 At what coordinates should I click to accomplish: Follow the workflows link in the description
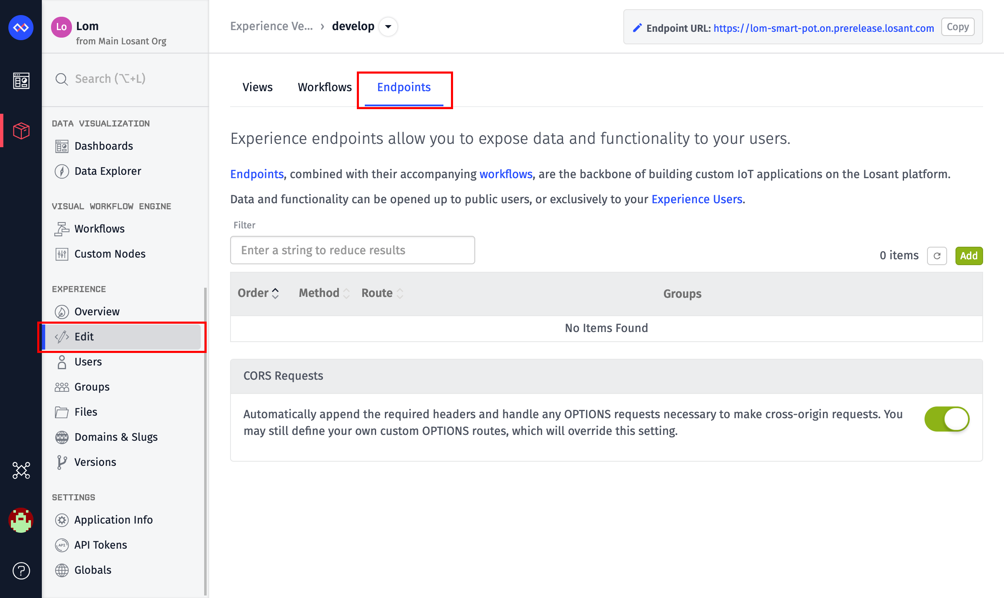pos(506,174)
